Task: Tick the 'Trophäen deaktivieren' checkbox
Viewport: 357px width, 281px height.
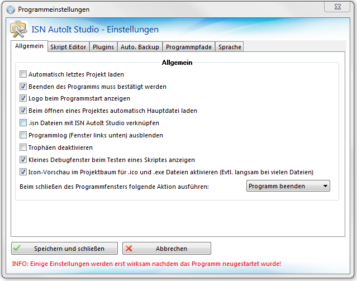Action: coord(23,147)
